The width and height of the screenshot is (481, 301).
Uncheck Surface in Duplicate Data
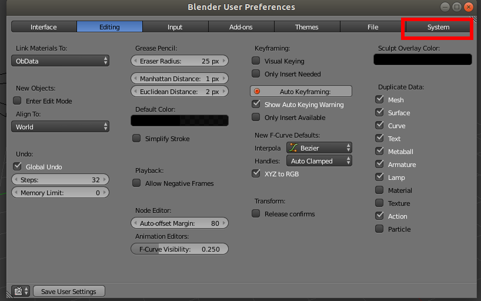[379, 112]
